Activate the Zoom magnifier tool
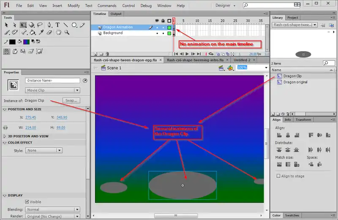This screenshot has height=220, width=338. click(67, 32)
